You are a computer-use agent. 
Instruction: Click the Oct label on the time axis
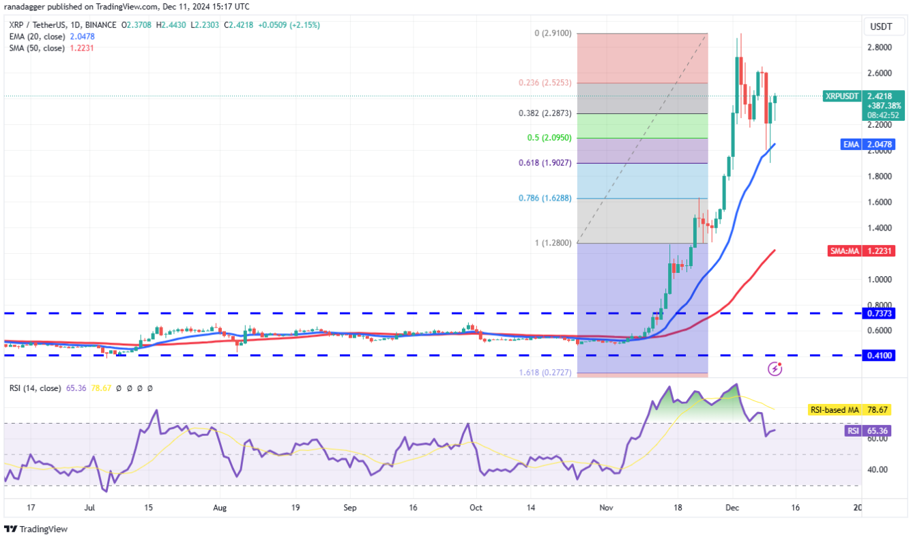(x=476, y=508)
